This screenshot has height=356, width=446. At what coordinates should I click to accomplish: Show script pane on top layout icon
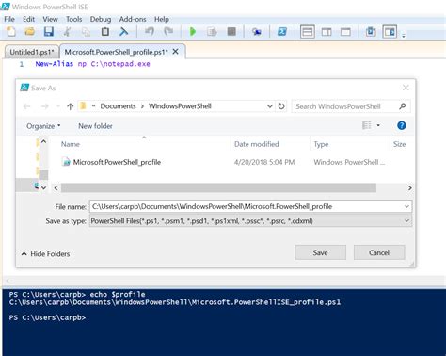pyautogui.click(x=308, y=32)
